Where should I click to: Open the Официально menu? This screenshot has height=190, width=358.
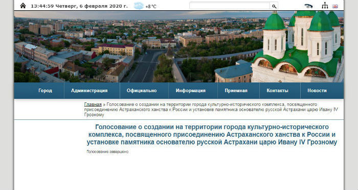pyautogui.click(x=142, y=91)
